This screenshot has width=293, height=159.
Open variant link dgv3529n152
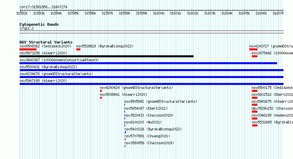coord(272,108)
